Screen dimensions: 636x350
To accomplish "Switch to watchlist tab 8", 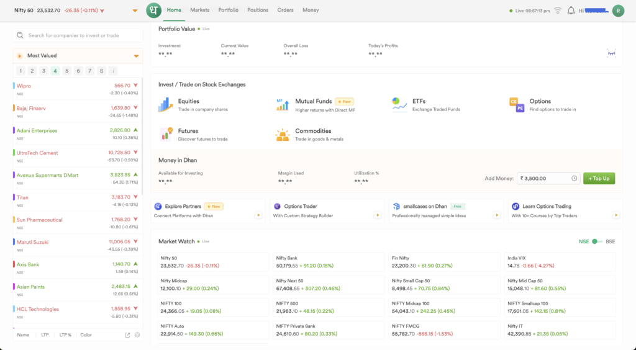I will (101, 71).
